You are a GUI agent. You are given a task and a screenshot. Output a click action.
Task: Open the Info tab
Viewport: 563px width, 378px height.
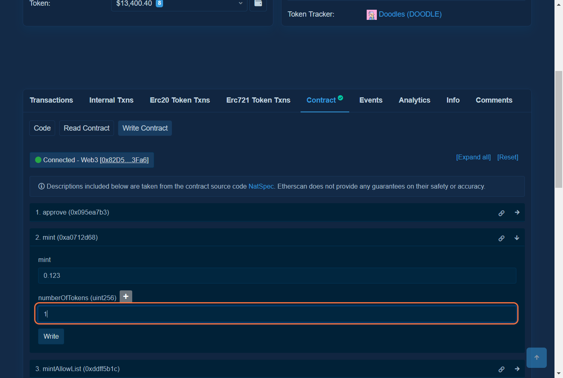[453, 100]
